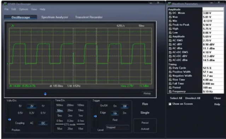Select the 5V volts per division

point(20,106)
